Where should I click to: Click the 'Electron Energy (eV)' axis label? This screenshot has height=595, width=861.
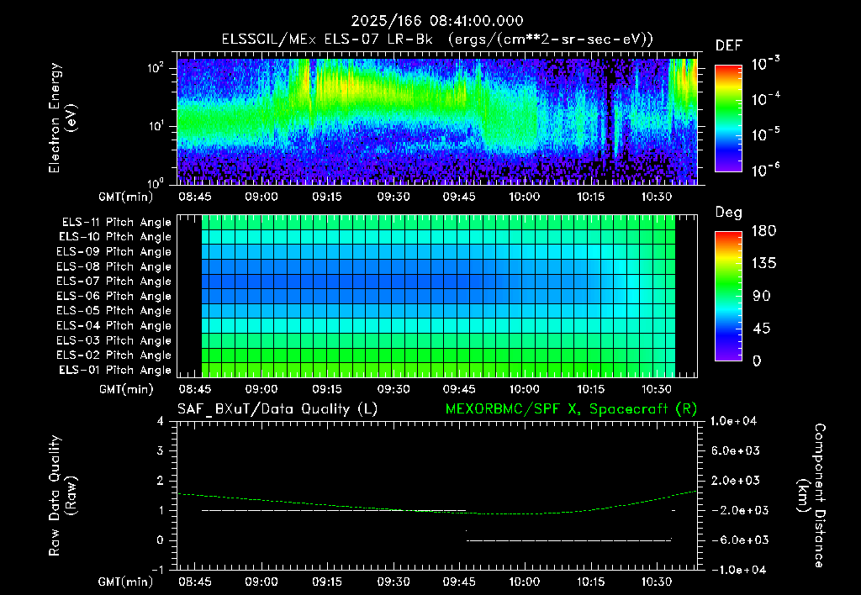62,118
